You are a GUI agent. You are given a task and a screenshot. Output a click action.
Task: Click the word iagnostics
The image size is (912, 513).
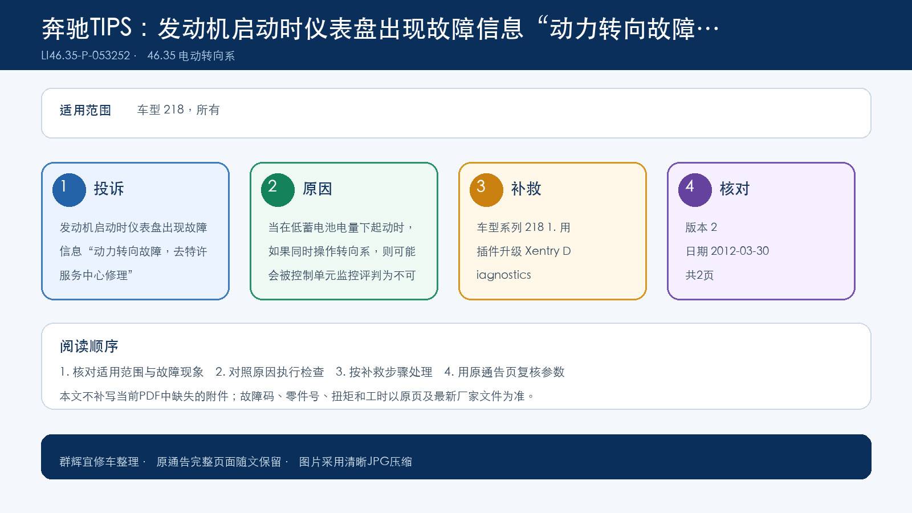pyautogui.click(x=504, y=275)
